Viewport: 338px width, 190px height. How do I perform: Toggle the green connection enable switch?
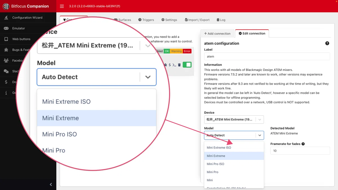click(x=187, y=65)
